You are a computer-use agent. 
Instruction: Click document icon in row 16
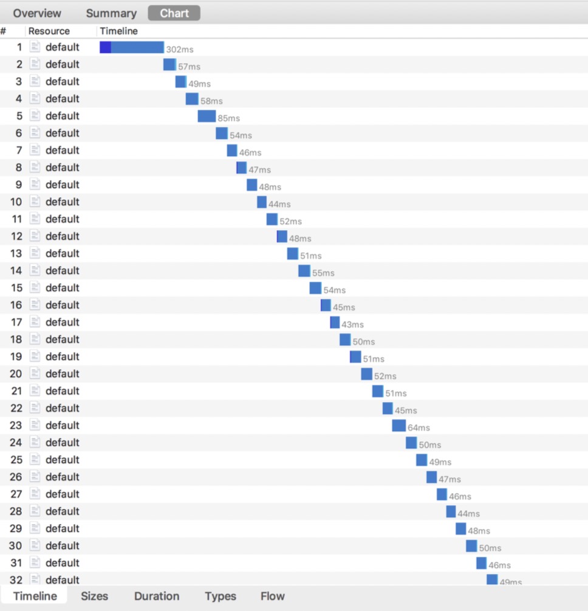(x=35, y=305)
